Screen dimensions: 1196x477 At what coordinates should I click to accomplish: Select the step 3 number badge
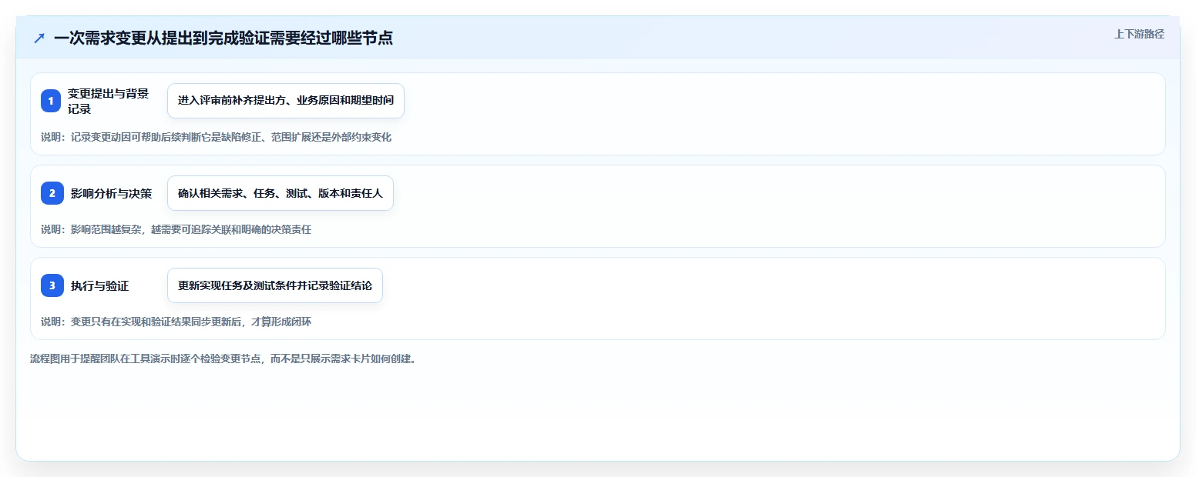[52, 285]
